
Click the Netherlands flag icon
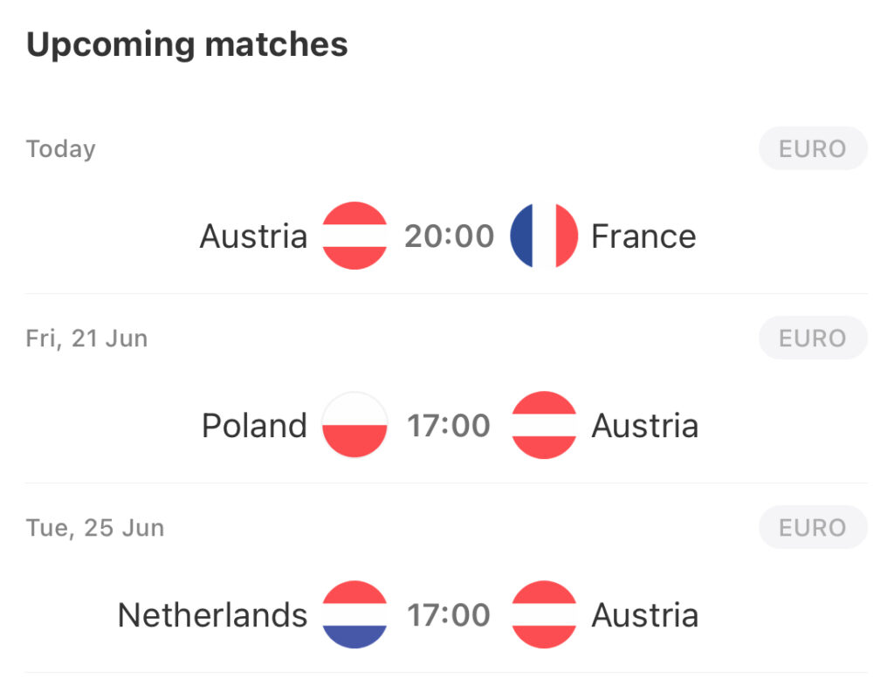pos(354,614)
